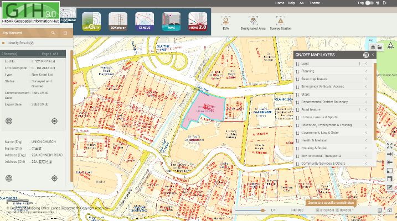Open the HKMS 2.0 application tile
397x221 pixels.
198,22
